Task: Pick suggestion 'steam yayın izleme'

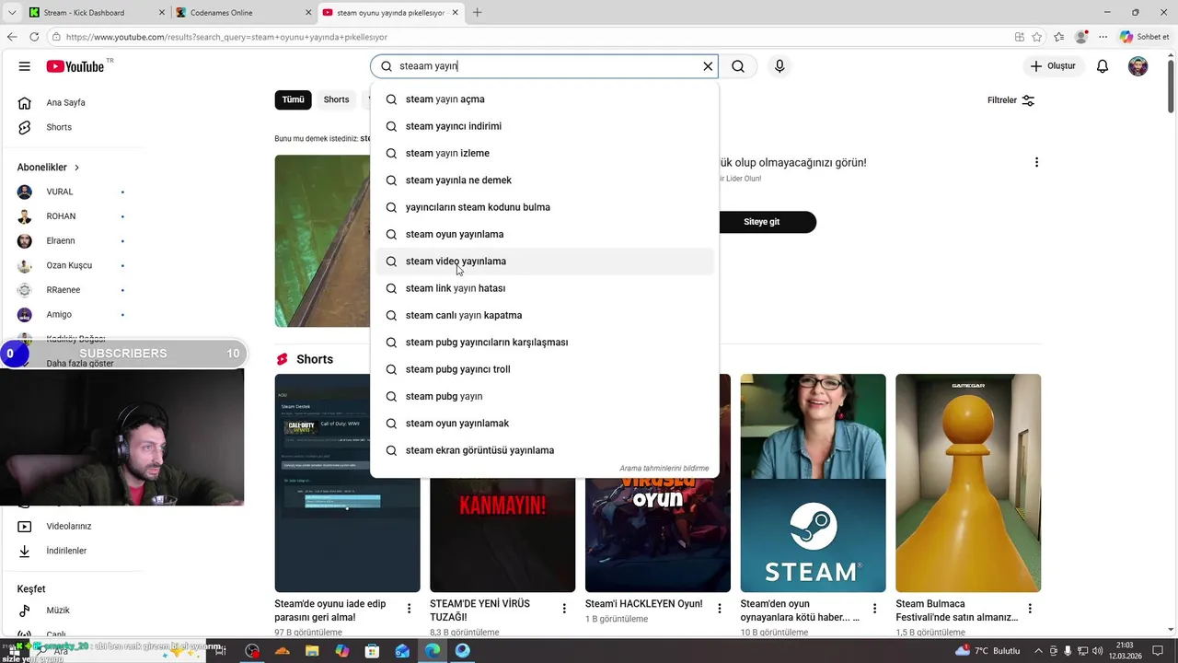Action: [x=544, y=153]
